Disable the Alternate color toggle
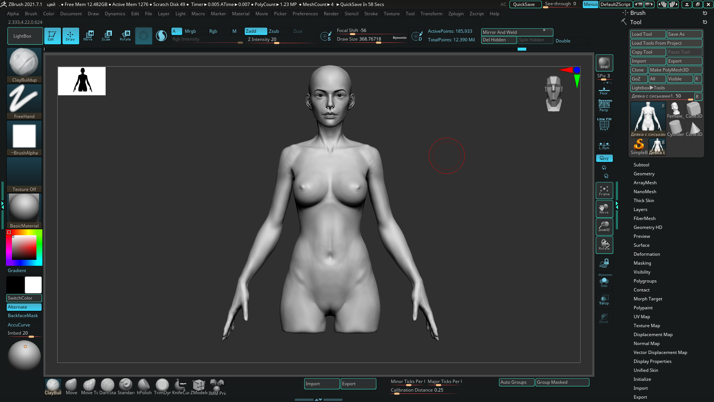Screen dimensions: 714x402 coord(24,307)
